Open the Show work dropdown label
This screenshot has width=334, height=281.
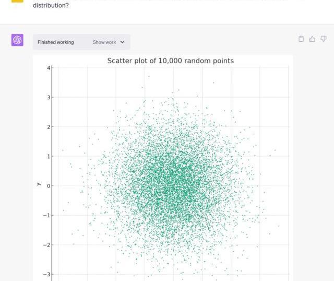click(x=104, y=42)
